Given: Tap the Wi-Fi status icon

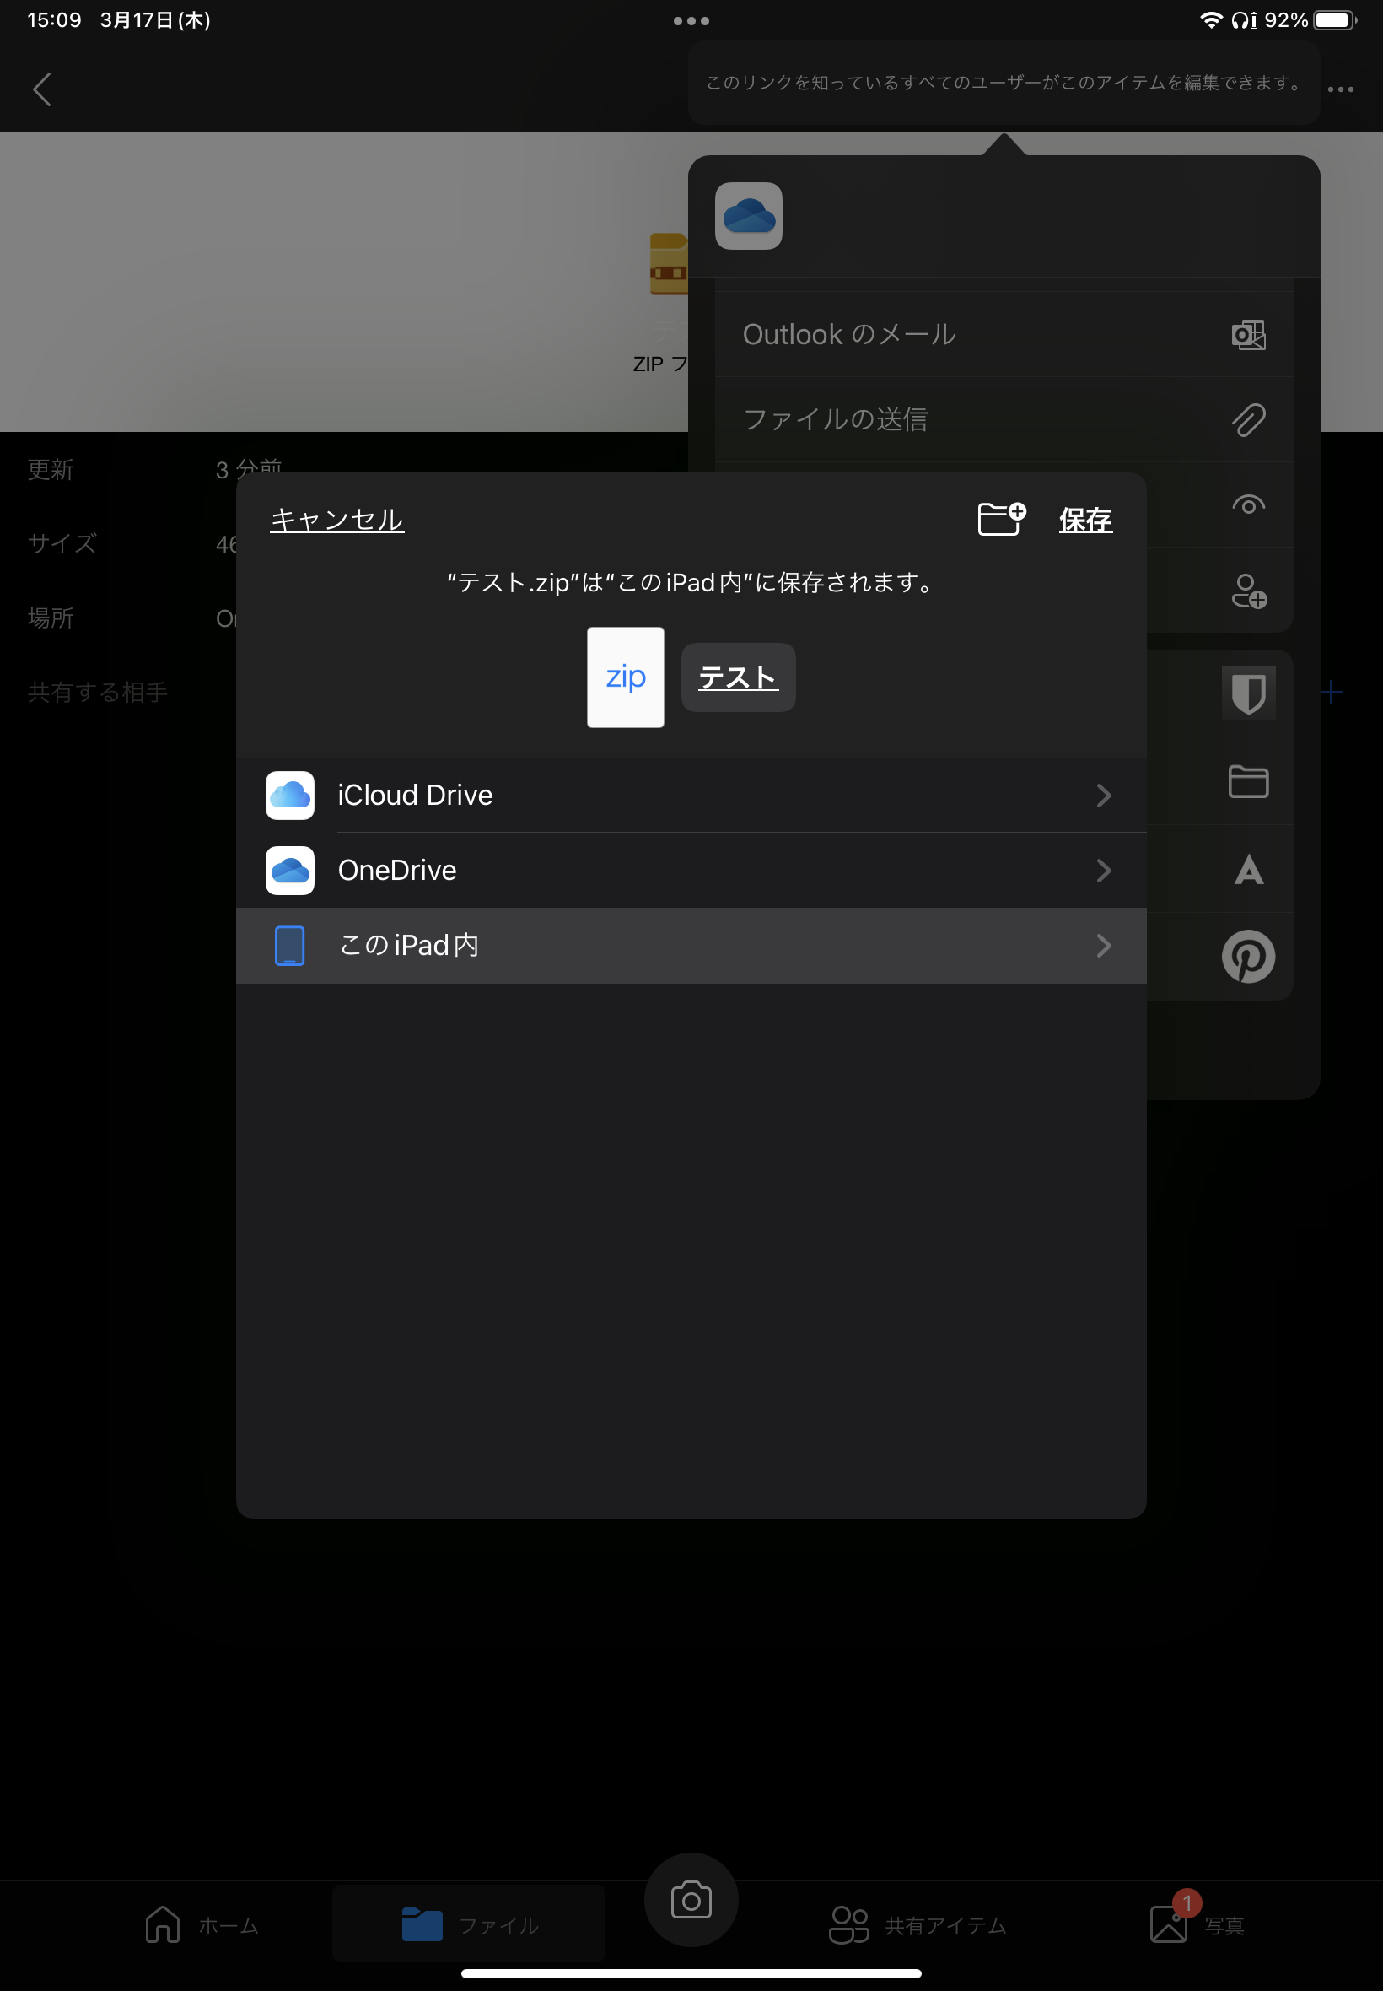Looking at the screenshot, I should 1211,20.
